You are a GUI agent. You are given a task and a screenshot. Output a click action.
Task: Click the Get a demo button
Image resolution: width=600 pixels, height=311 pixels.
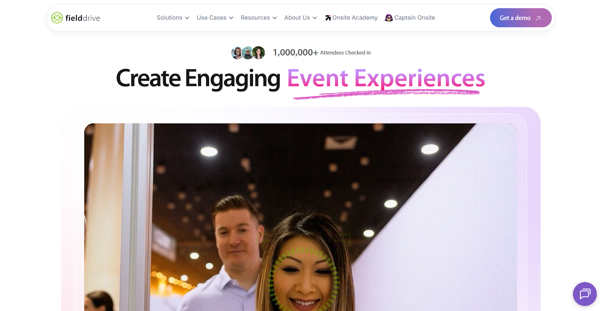pyautogui.click(x=520, y=18)
